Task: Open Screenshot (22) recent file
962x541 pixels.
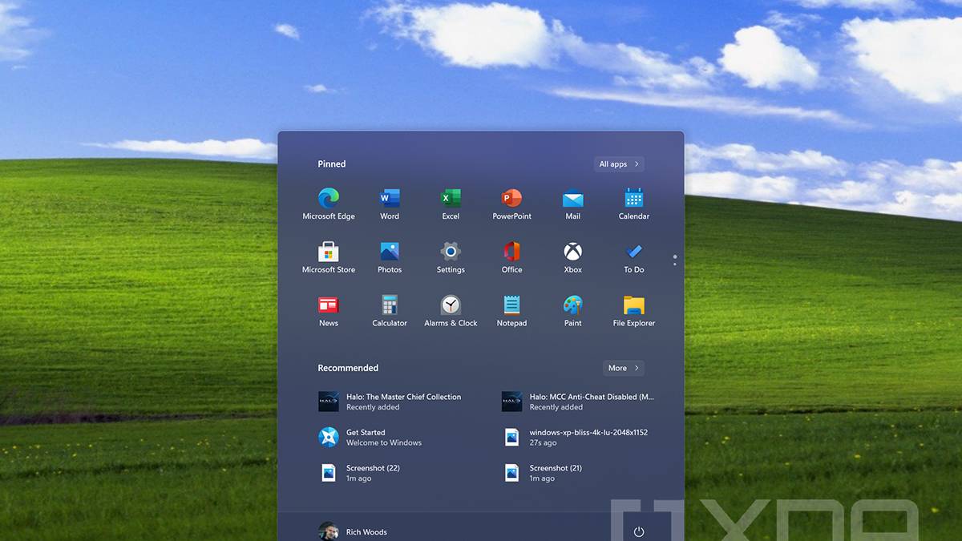Action: (x=359, y=473)
